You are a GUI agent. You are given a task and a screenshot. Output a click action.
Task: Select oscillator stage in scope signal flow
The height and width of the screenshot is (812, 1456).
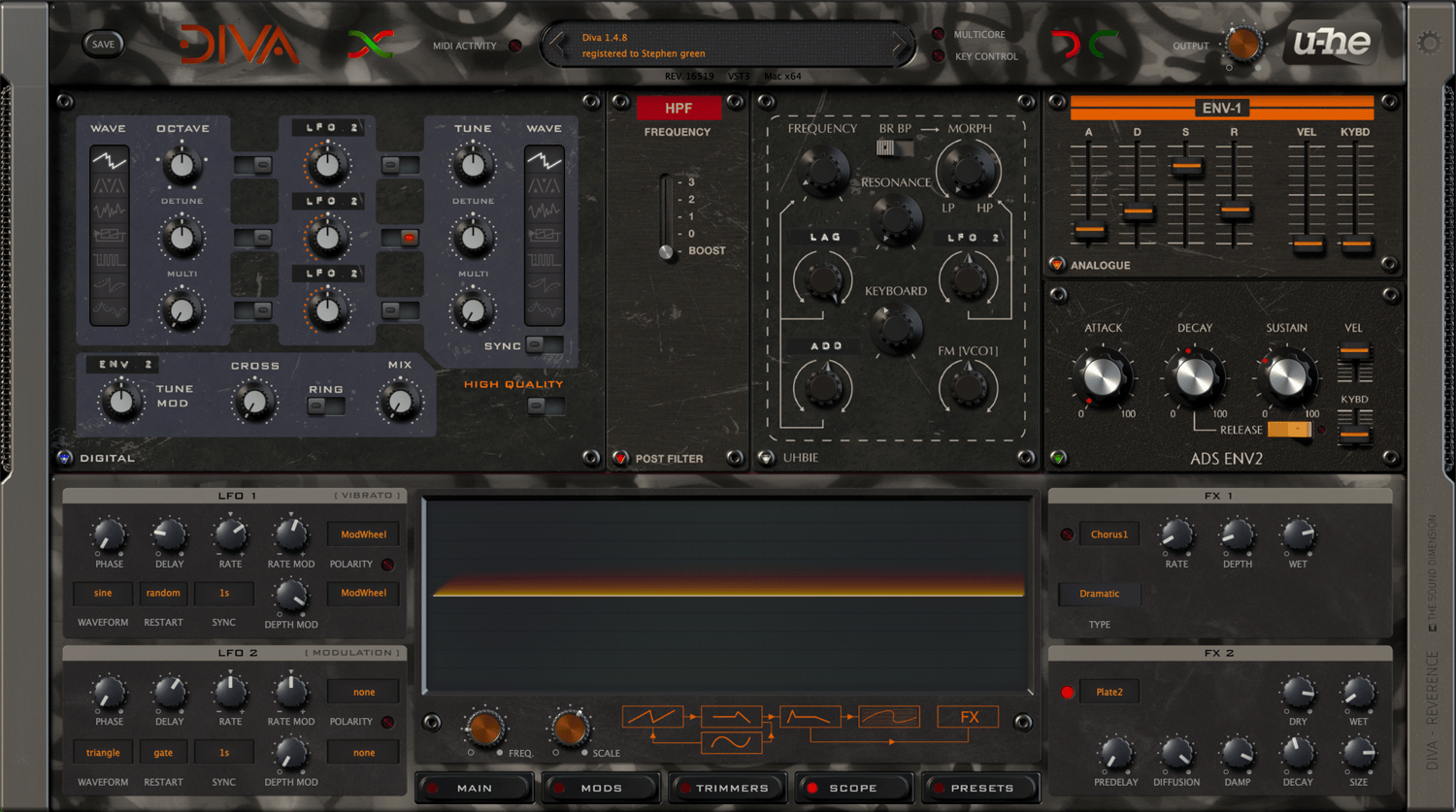(652, 717)
